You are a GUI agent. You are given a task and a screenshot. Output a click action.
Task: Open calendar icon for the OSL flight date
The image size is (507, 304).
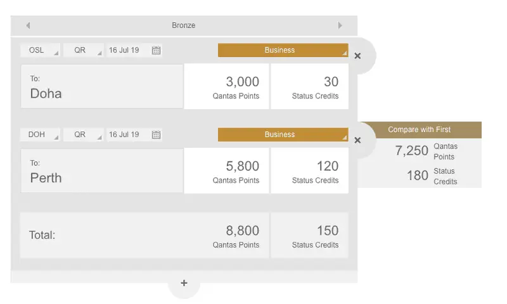click(157, 50)
